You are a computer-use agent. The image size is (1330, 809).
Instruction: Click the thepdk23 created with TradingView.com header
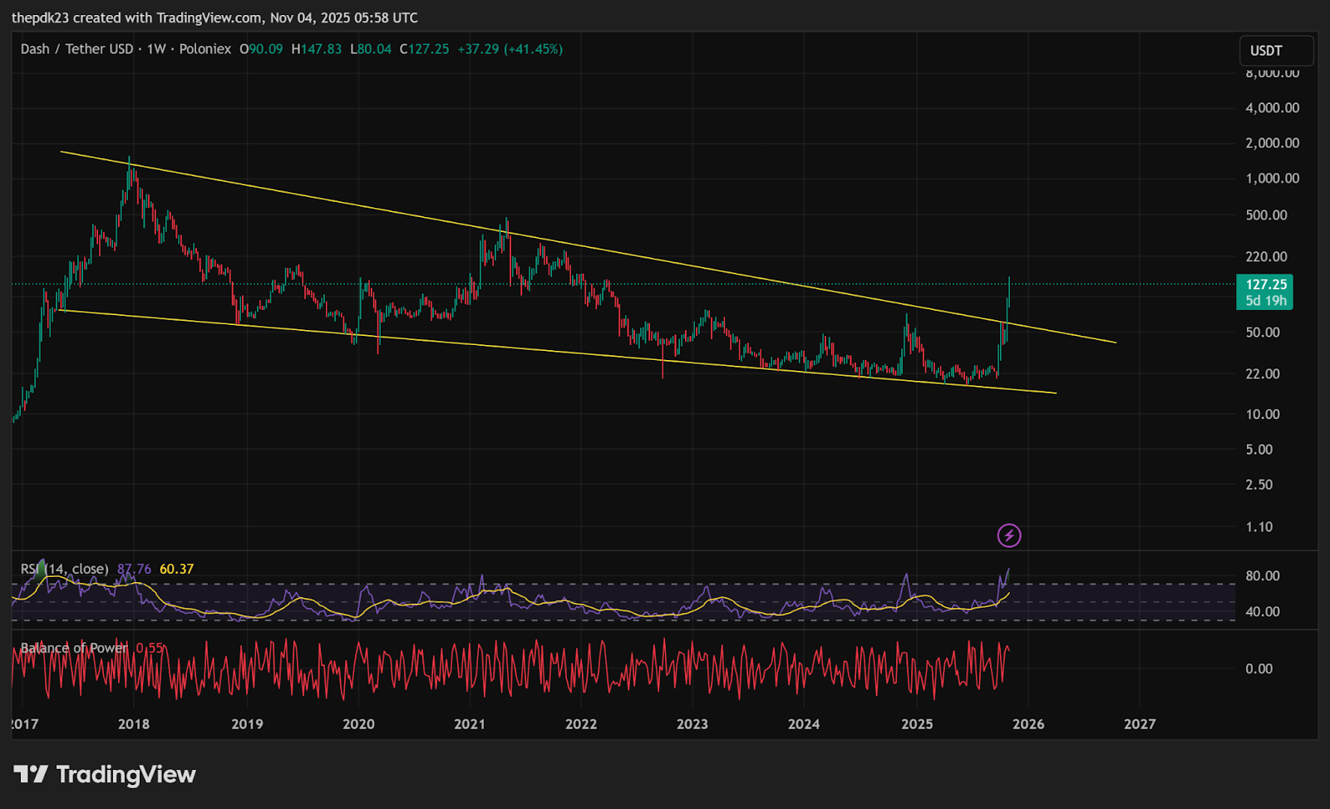click(x=214, y=17)
